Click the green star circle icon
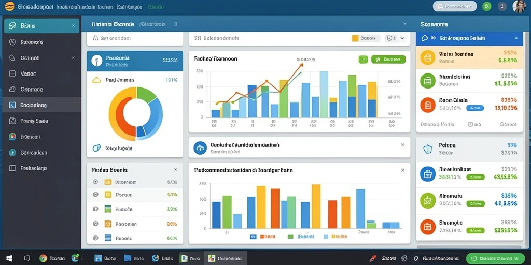Image resolution: width=531 pixels, height=265 pixels. point(427,200)
